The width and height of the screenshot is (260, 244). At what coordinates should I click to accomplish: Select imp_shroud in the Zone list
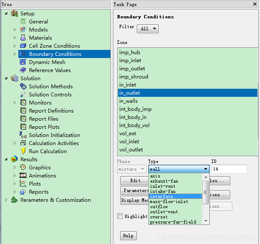134,77
